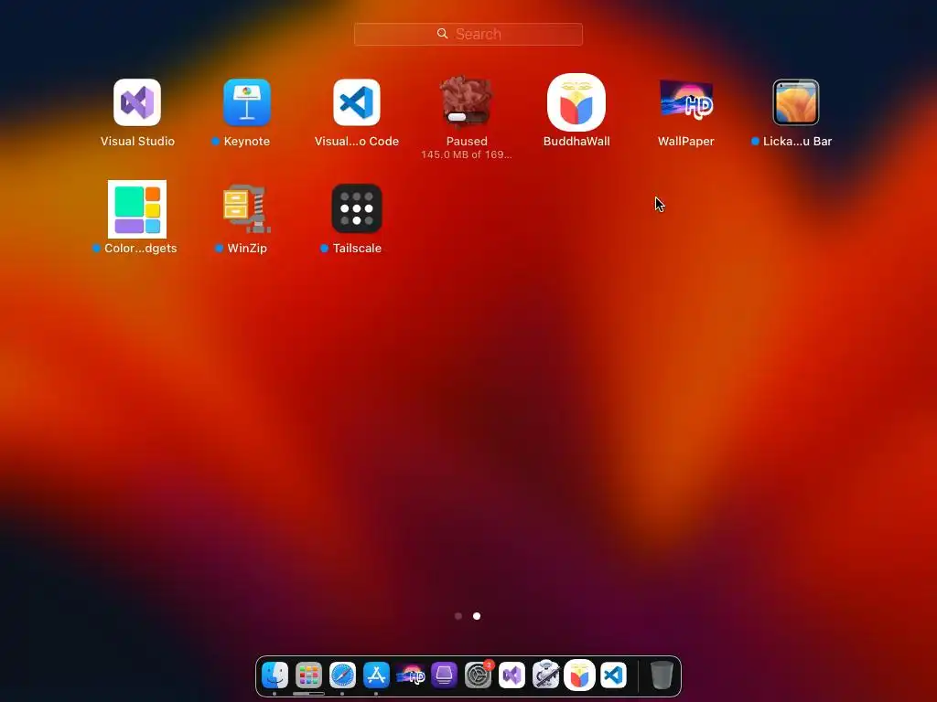Launch the Color...dgets widgets app

click(x=137, y=209)
